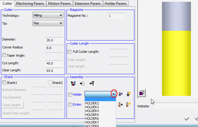Viewport: 198px width, 127px height.
Task: Open the Holder Param. tab
Action: (116, 4)
